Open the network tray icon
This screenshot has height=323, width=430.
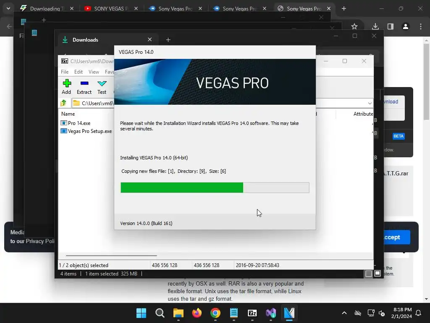(x=371, y=313)
